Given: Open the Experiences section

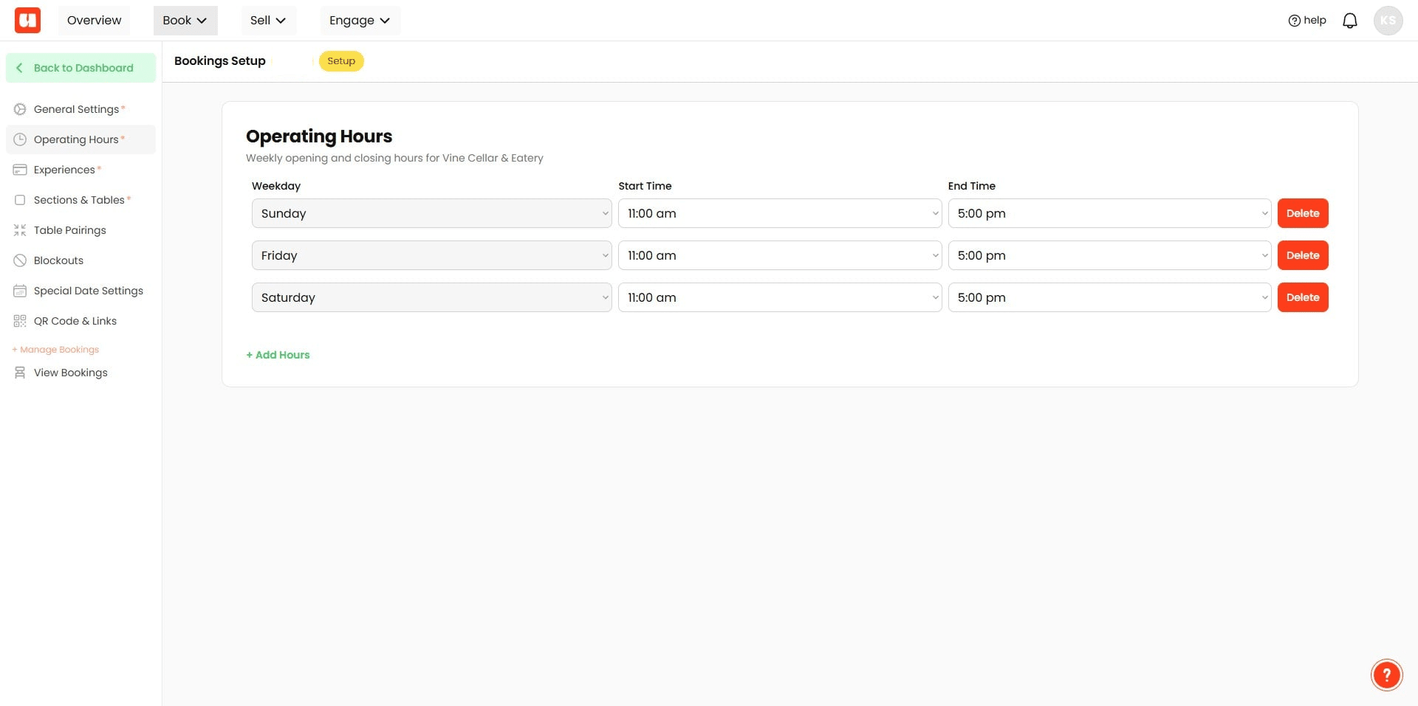Looking at the screenshot, I should pyautogui.click(x=81, y=170).
